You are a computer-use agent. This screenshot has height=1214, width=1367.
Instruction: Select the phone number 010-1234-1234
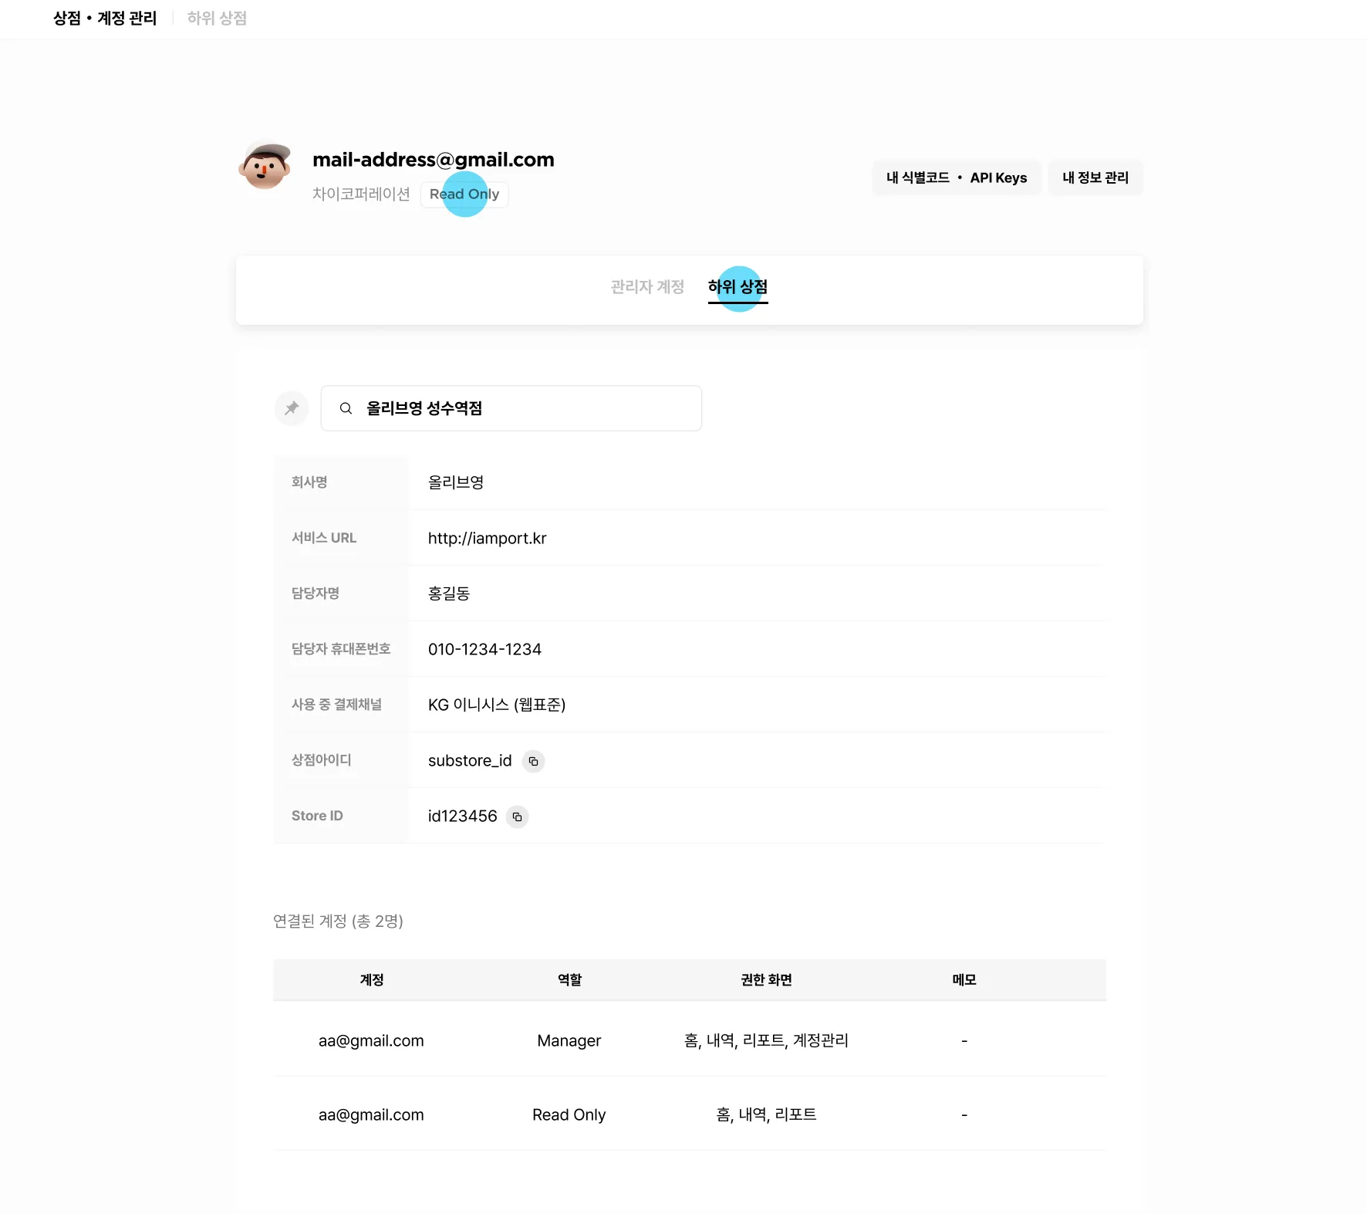point(485,649)
